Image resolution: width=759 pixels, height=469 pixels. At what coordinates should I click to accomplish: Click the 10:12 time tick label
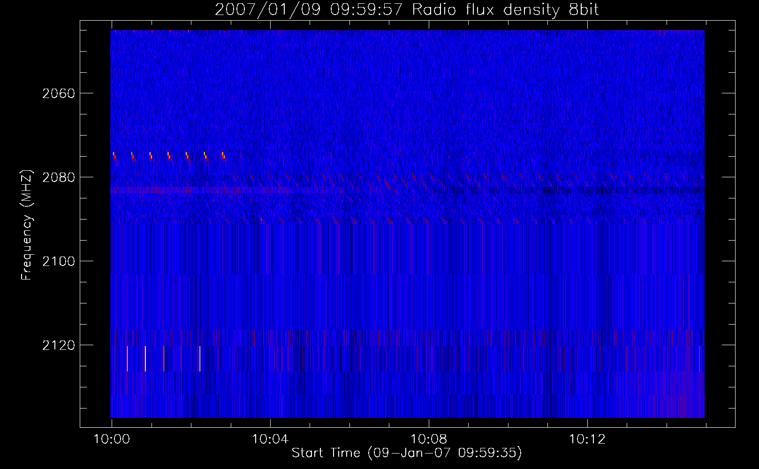point(587,439)
